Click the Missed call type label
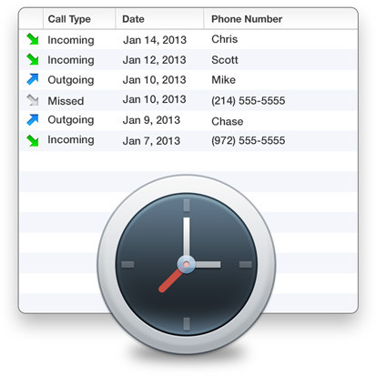 click(66, 101)
